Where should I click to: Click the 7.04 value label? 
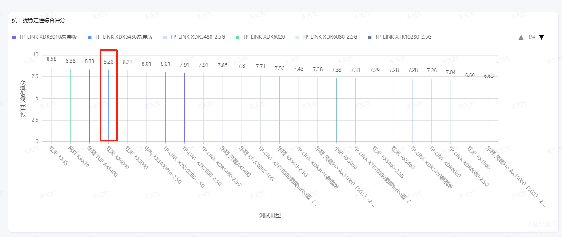pos(451,72)
